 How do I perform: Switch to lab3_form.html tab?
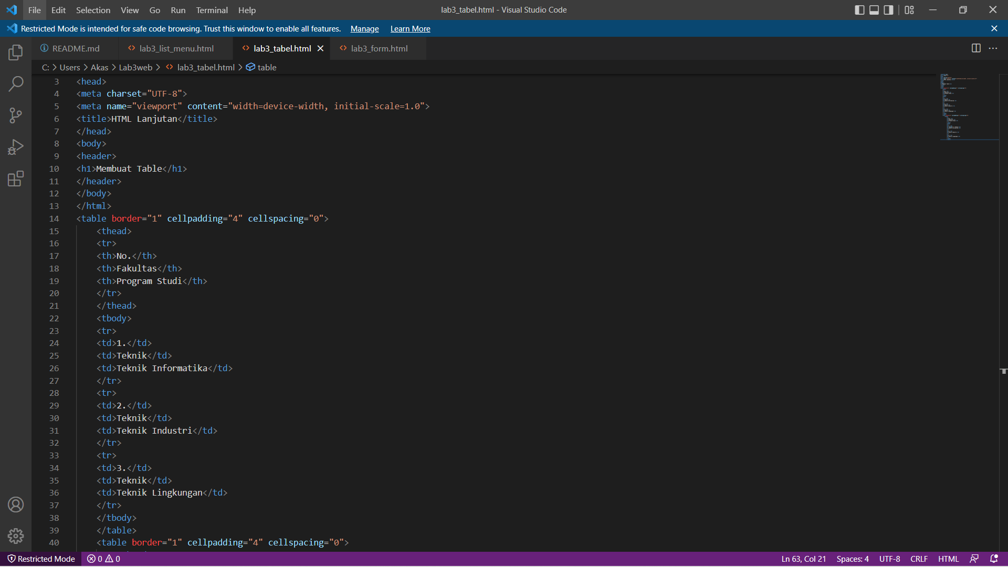point(378,48)
